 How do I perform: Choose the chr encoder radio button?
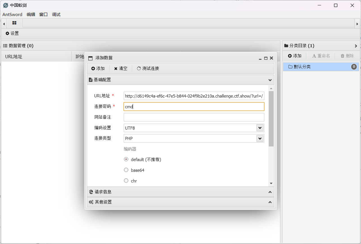(x=126, y=181)
